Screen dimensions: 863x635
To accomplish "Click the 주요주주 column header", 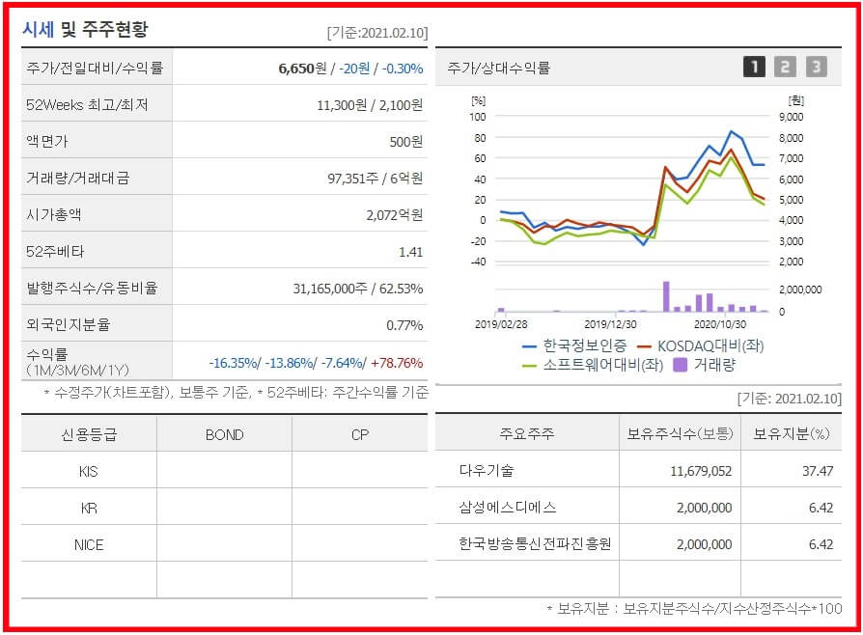I will [x=527, y=434].
